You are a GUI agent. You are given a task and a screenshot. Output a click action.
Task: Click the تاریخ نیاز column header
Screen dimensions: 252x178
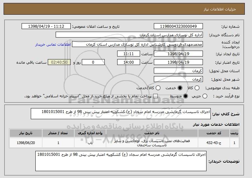coord(26,133)
